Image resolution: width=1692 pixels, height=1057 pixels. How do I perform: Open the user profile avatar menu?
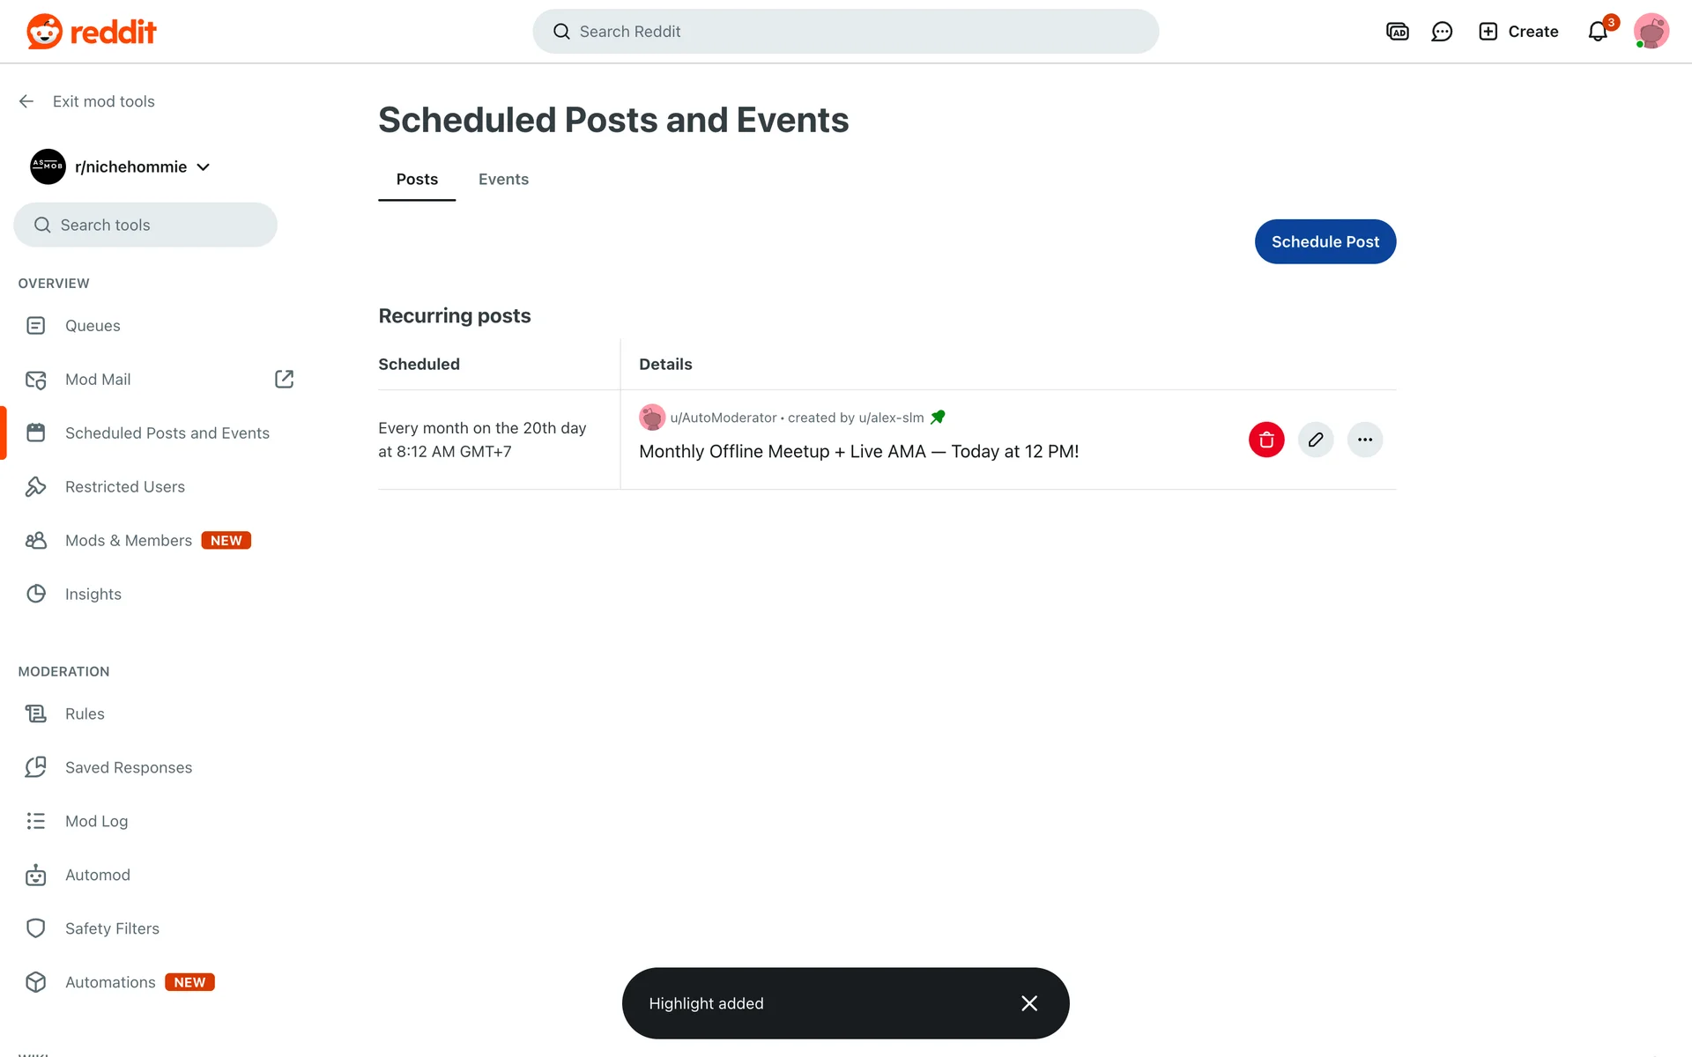point(1651,32)
